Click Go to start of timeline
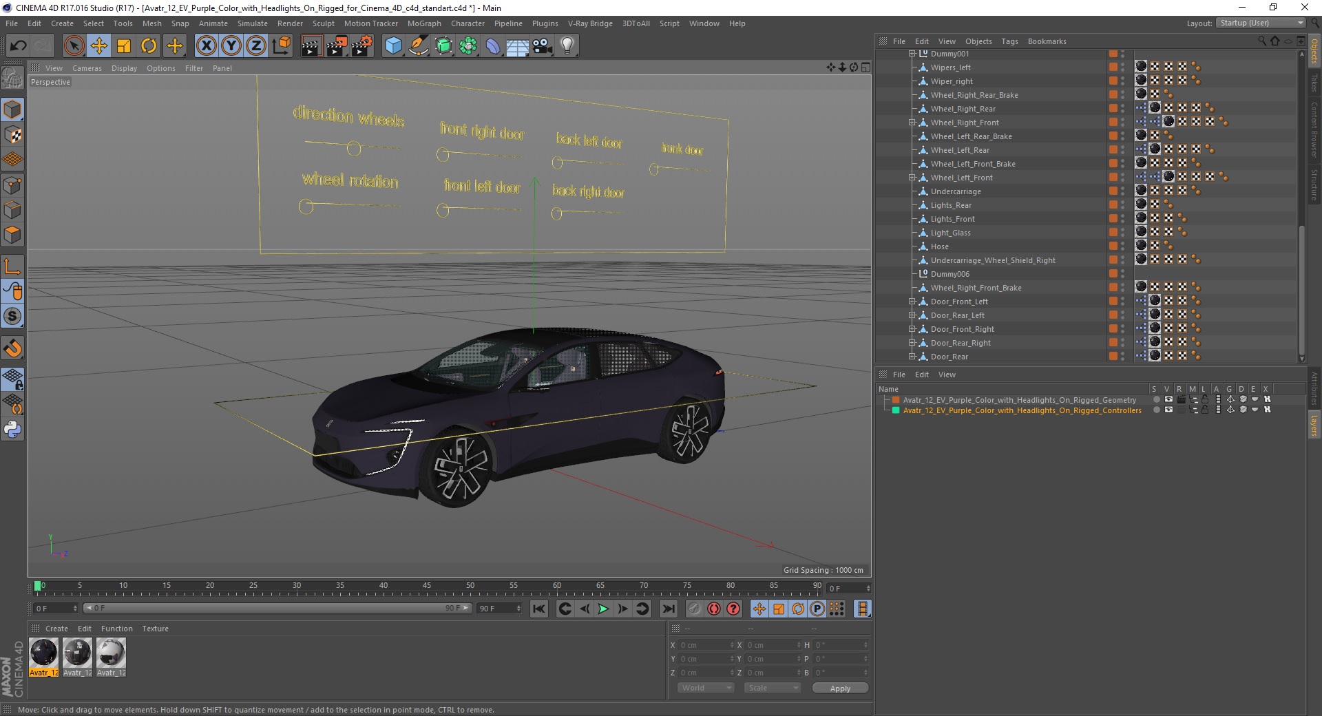This screenshot has width=1322, height=716. pos(539,609)
